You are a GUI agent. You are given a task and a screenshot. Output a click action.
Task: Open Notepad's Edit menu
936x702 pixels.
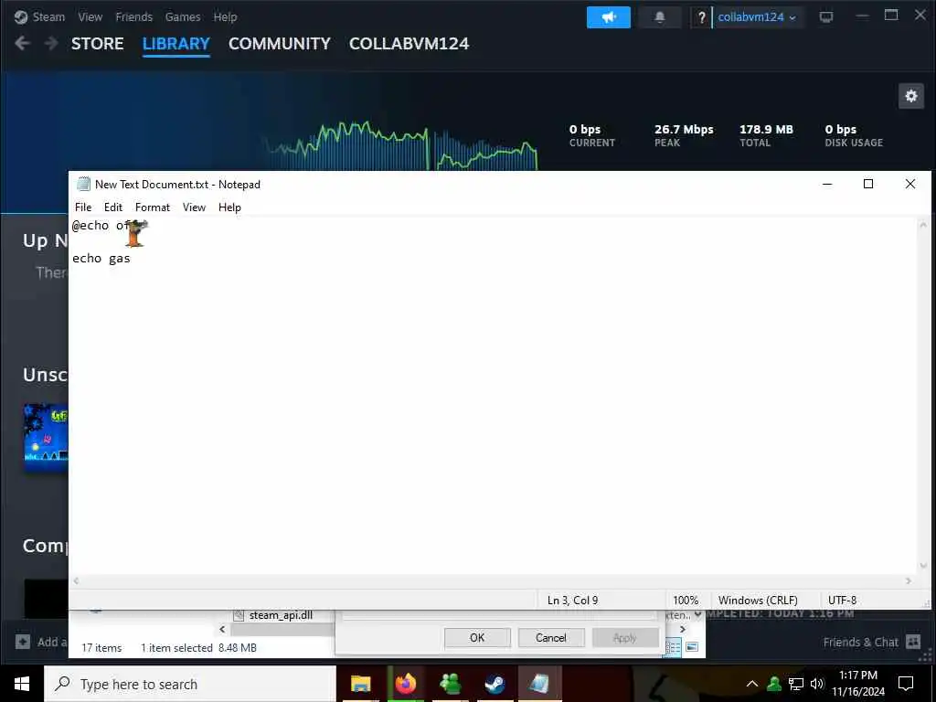tap(112, 207)
